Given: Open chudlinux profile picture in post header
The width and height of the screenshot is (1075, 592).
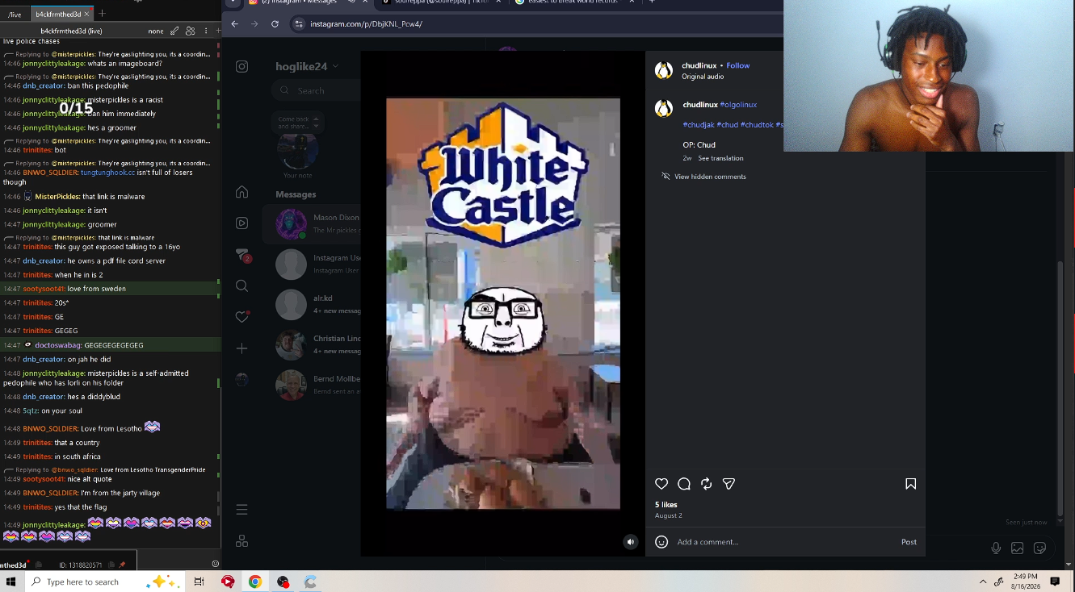Looking at the screenshot, I should pyautogui.click(x=664, y=70).
